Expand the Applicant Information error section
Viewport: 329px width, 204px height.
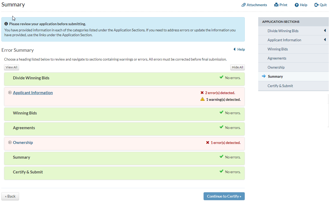[10, 93]
